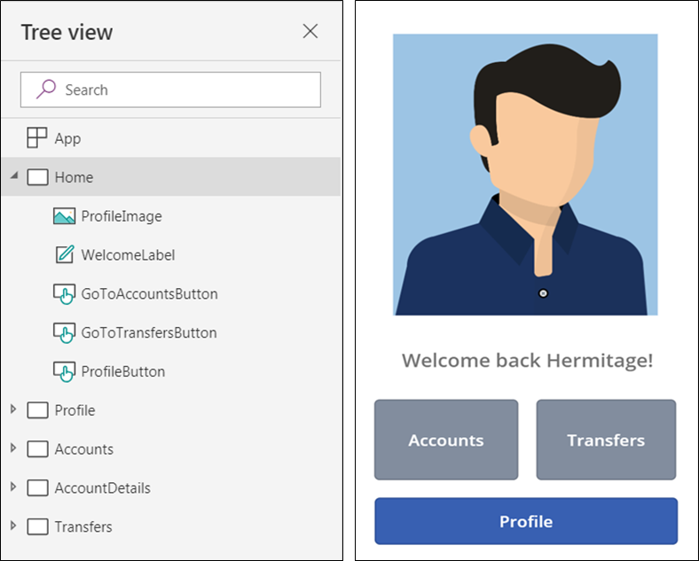Click the gray Accounts button

tap(446, 440)
